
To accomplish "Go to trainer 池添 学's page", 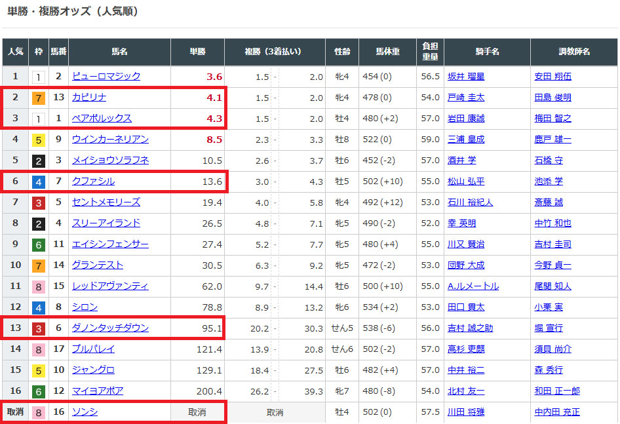I will click(548, 182).
